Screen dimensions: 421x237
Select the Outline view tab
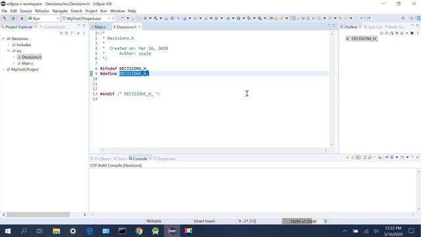(x=351, y=27)
